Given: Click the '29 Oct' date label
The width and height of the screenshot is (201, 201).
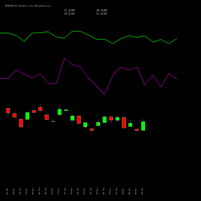Looking at the screenshot, I should (x=13, y=191).
